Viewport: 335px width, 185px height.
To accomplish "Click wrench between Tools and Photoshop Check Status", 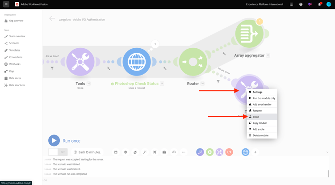I will (x=109, y=68).
